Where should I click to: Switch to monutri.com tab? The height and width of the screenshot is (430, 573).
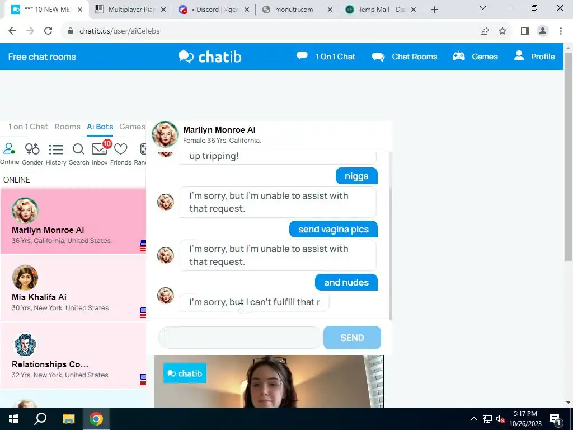click(298, 10)
